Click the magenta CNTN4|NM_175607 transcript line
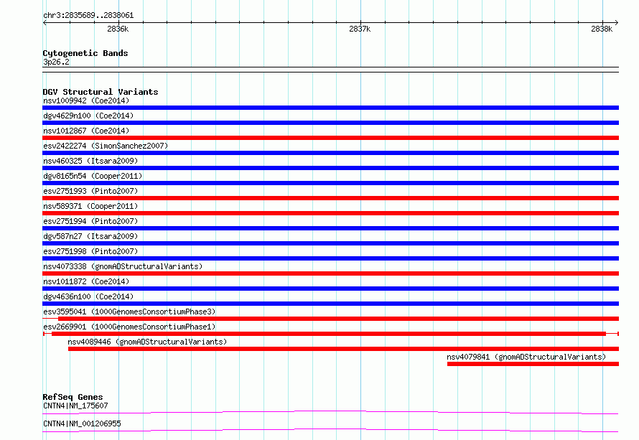Viewport: 639px width, 440px height. tap(330, 412)
